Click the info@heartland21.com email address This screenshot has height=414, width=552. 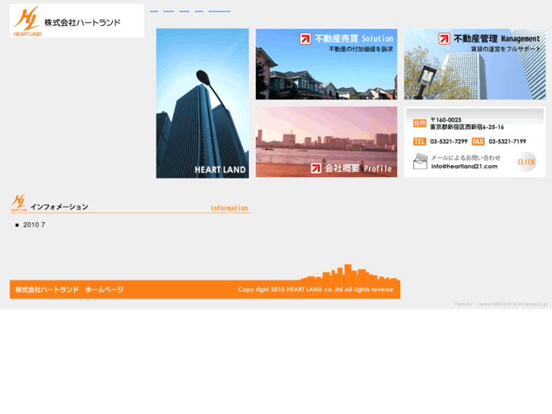coord(465,166)
